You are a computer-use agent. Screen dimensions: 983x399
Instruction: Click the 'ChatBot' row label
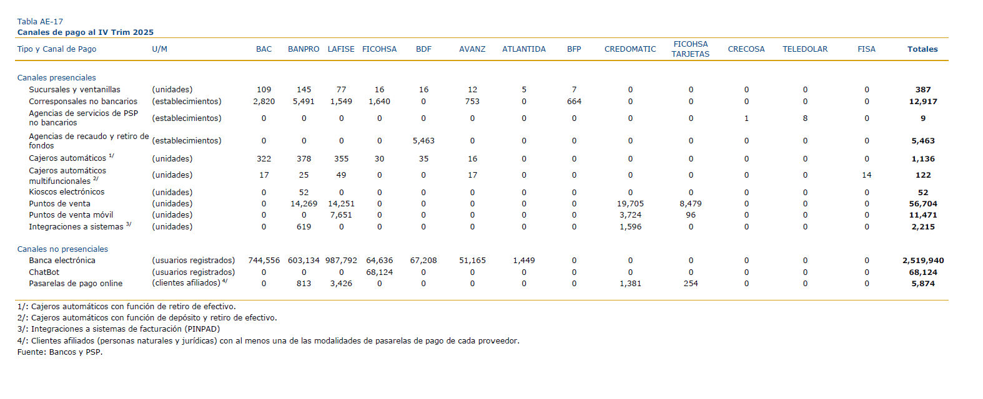(x=44, y=272)
